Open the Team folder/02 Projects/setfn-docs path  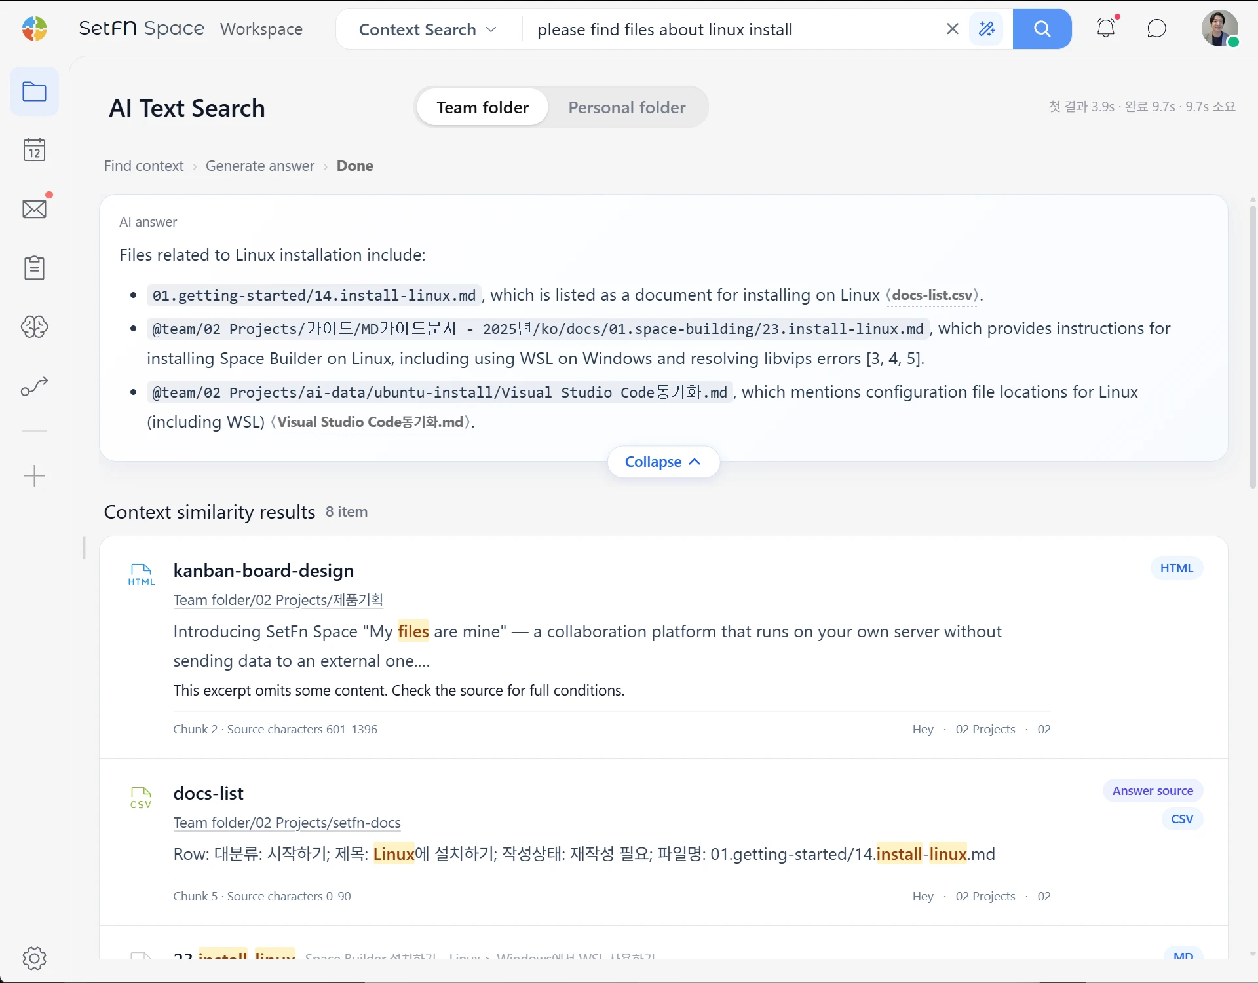click(x=287, y=823)
